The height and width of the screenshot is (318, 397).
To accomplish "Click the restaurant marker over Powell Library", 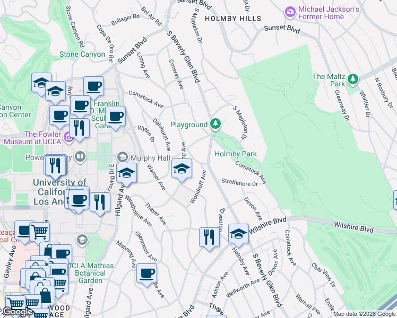I will pos(55,167).
